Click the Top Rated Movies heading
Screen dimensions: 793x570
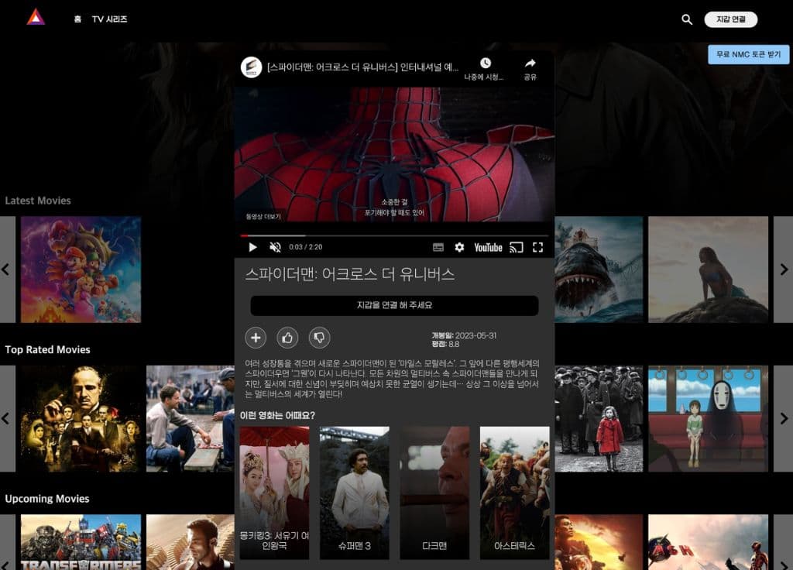(x=47, y=349)
